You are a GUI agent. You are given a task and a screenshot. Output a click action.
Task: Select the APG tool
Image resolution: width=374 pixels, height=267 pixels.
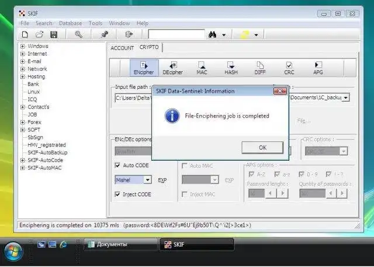coord(318,68)
